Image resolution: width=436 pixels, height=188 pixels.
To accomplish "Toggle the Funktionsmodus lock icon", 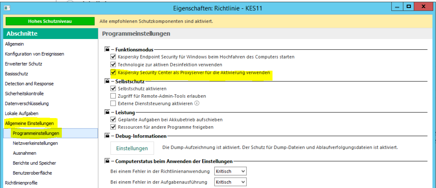I will pos(107,50).
